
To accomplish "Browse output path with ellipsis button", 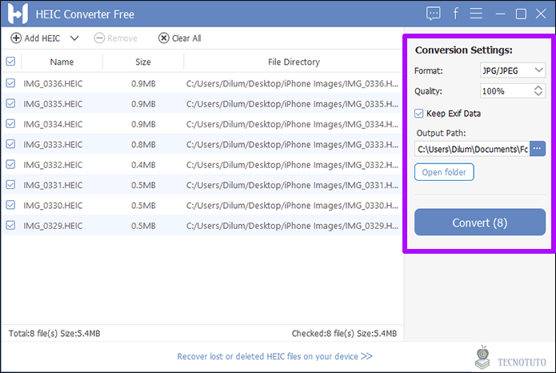I will [x=538, y=149].
